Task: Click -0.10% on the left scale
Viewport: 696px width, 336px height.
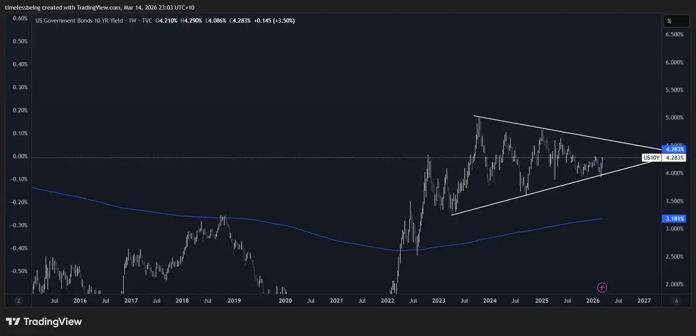Action: click(x=19, y=179)
